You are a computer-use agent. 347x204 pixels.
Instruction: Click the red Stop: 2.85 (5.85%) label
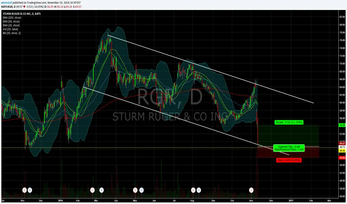tap(289, 160)
